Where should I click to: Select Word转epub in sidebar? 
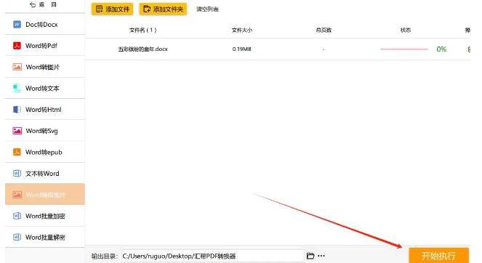pyautogui.click(x=45, y=152)
